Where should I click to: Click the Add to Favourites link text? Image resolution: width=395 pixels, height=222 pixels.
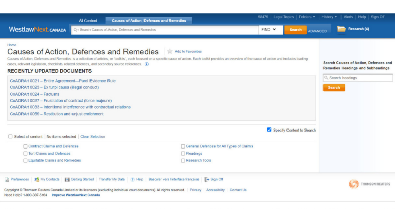tap(188, 51)
